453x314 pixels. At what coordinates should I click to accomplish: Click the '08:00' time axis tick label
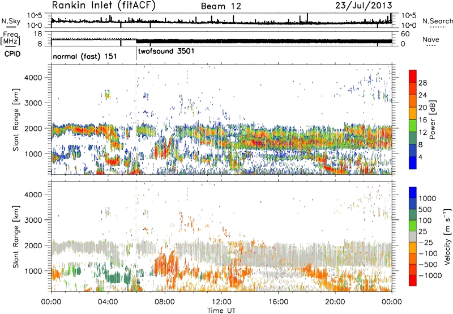(x=165, y=302)
